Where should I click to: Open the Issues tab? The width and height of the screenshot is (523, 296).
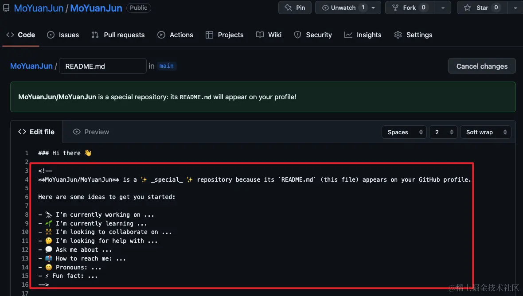(63, 35)
